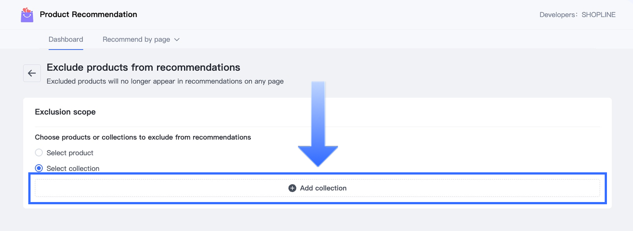
Task: Click the 'Choose products or collections' instruction text
Action: coord(143,137)
